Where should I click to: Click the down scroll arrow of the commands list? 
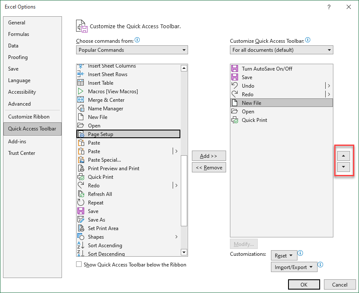(x=184, y=252)
